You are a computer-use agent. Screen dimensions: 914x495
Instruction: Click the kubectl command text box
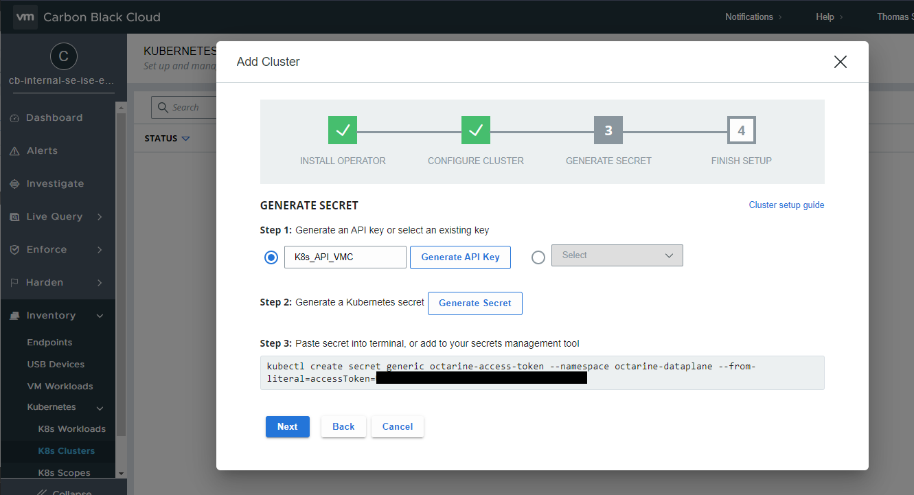click(x=542, y=373)
